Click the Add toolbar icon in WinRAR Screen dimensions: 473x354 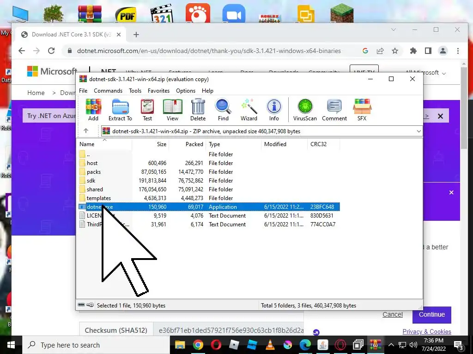[93, 110]
